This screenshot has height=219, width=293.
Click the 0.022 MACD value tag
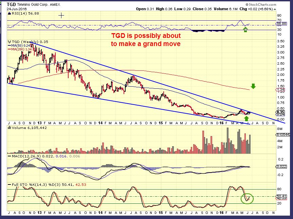click(x=281, y=167)
